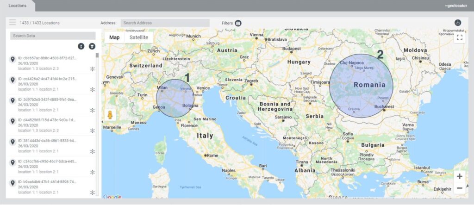Viewport: 474px width, 205px height.
Task: Zoom out the map with minus button
Action: [x=459, y=188]
